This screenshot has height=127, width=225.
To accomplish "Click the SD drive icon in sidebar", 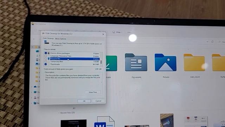I will [35, 98].
